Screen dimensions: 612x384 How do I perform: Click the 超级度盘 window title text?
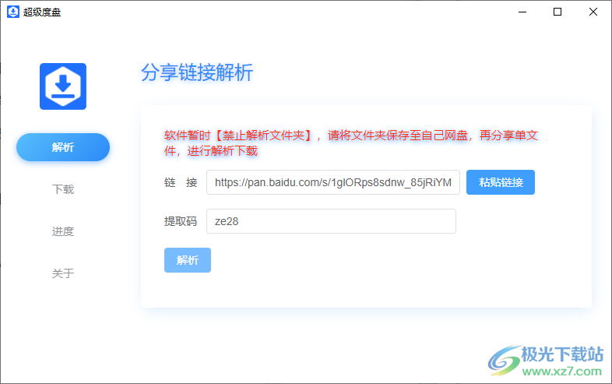pos(42,12)
